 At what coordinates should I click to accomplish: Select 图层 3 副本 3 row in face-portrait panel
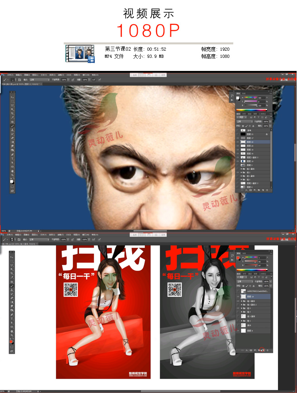(253, 157)
